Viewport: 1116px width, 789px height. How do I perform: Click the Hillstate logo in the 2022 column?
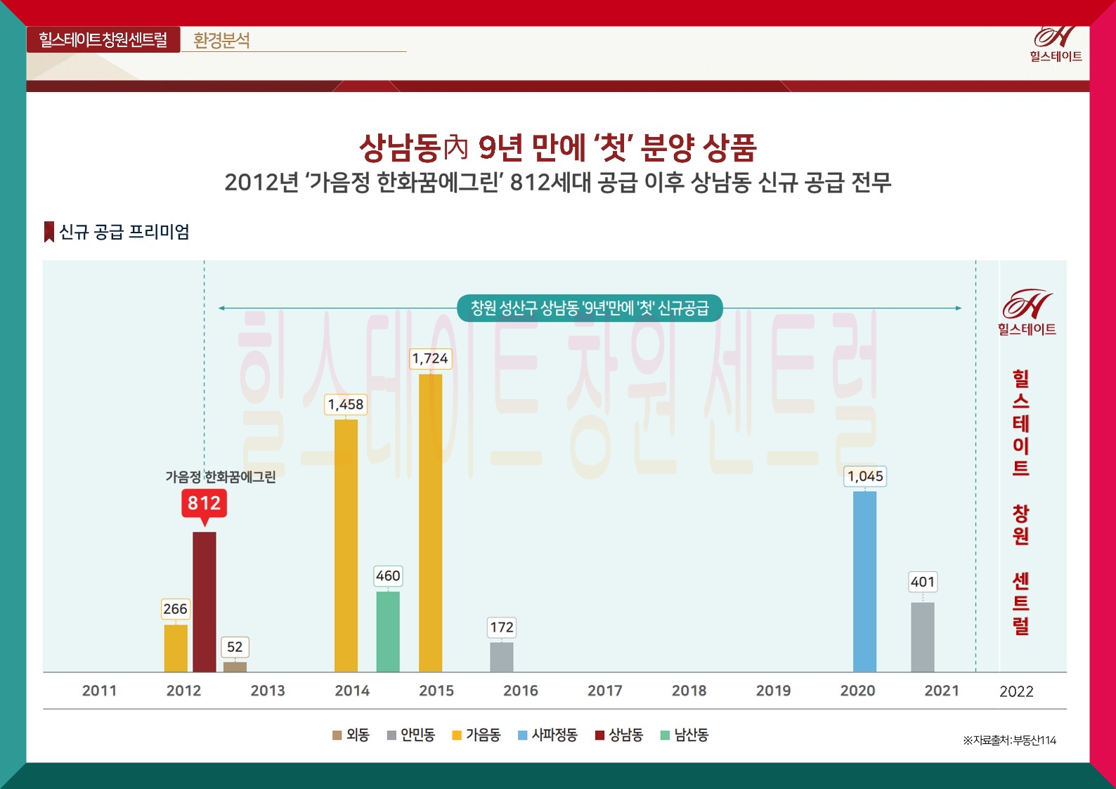pos(1027,313)
